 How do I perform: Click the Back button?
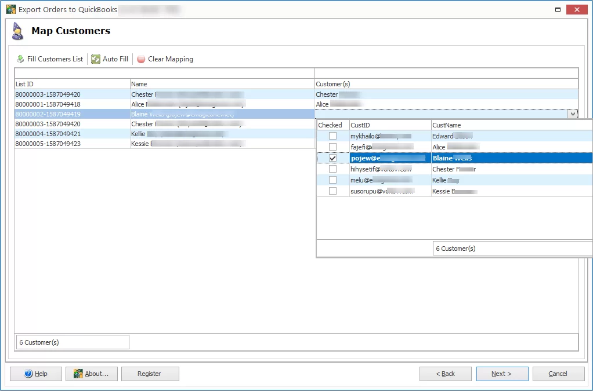(445, 373)
